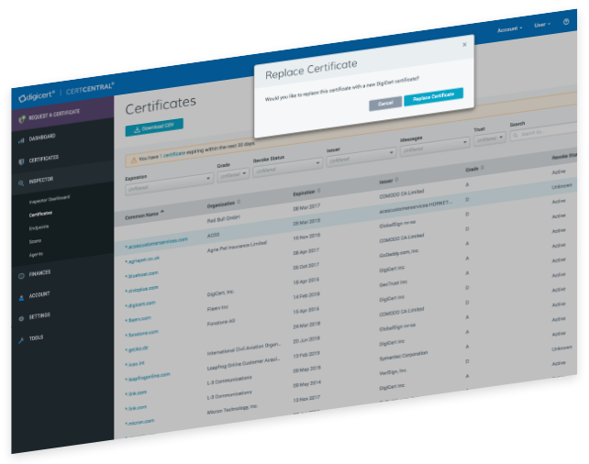Click the 'Micron Technology, Inc.' cell
Image resolution: width=589 pixels, height=464 pixels.
[x=232, y=409]
